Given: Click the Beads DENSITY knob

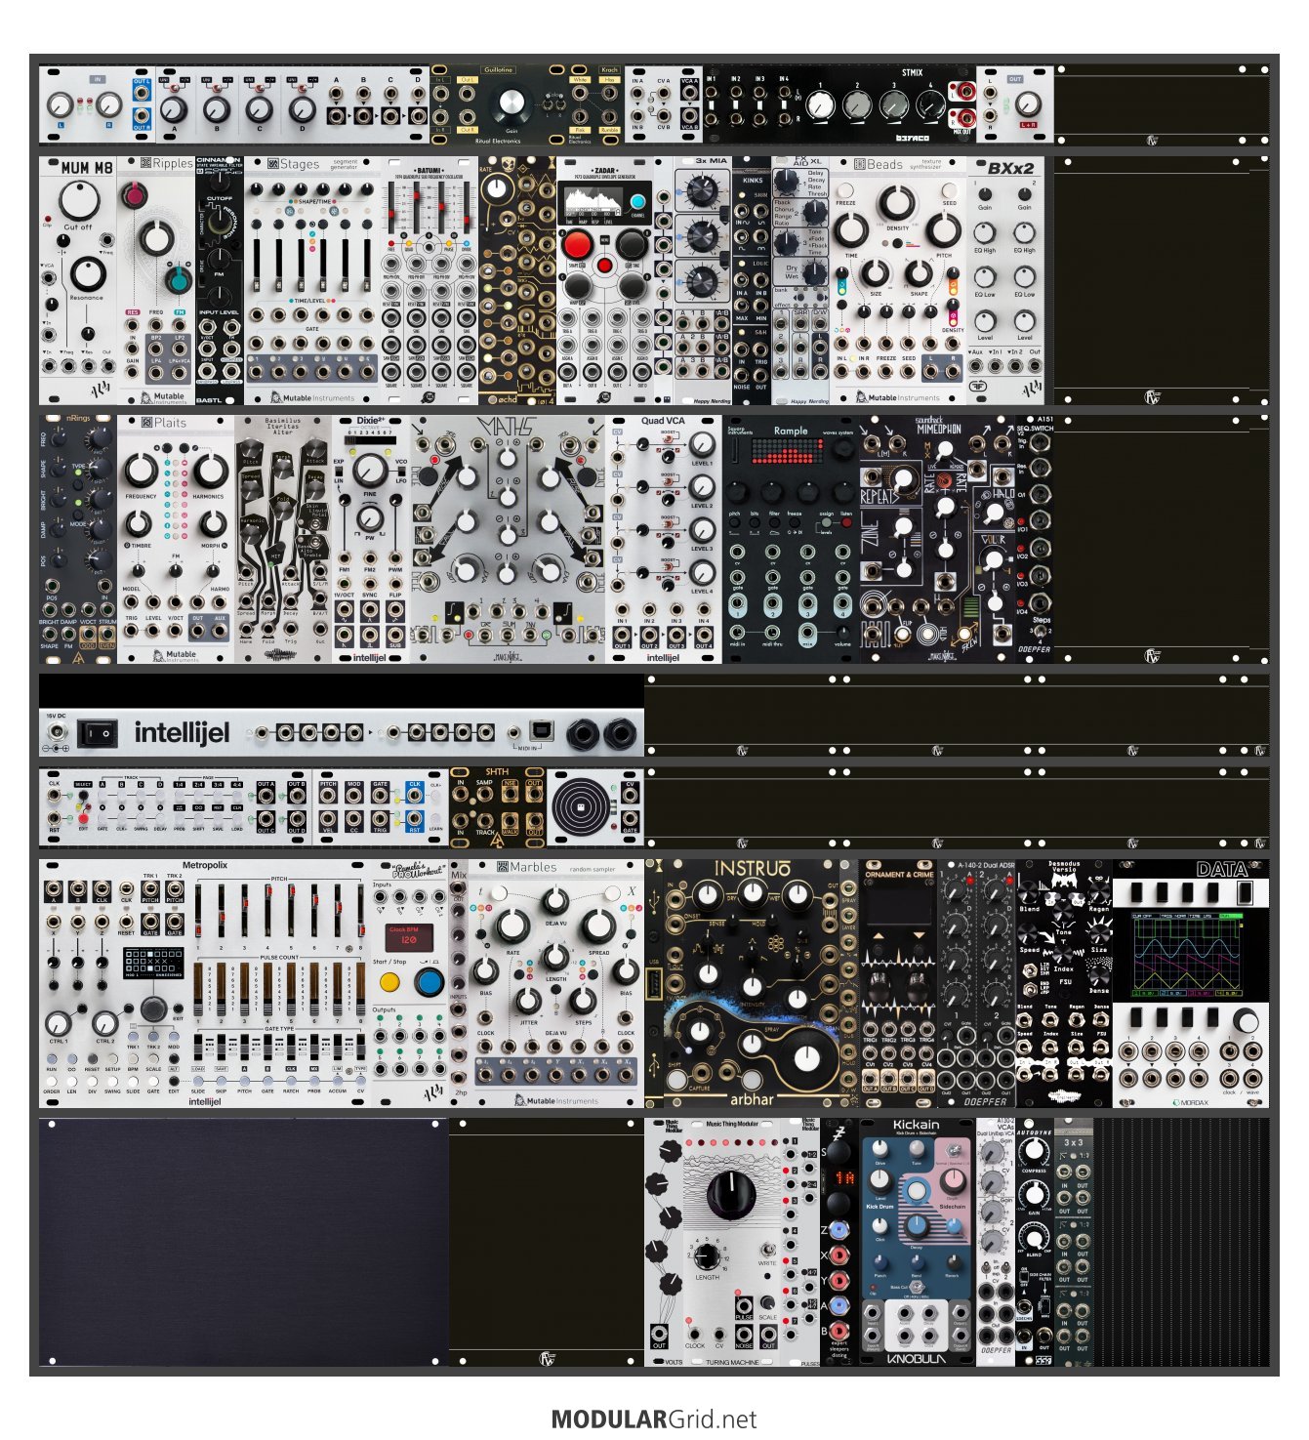Looking at the screenshot, I should tap(896, 203).
